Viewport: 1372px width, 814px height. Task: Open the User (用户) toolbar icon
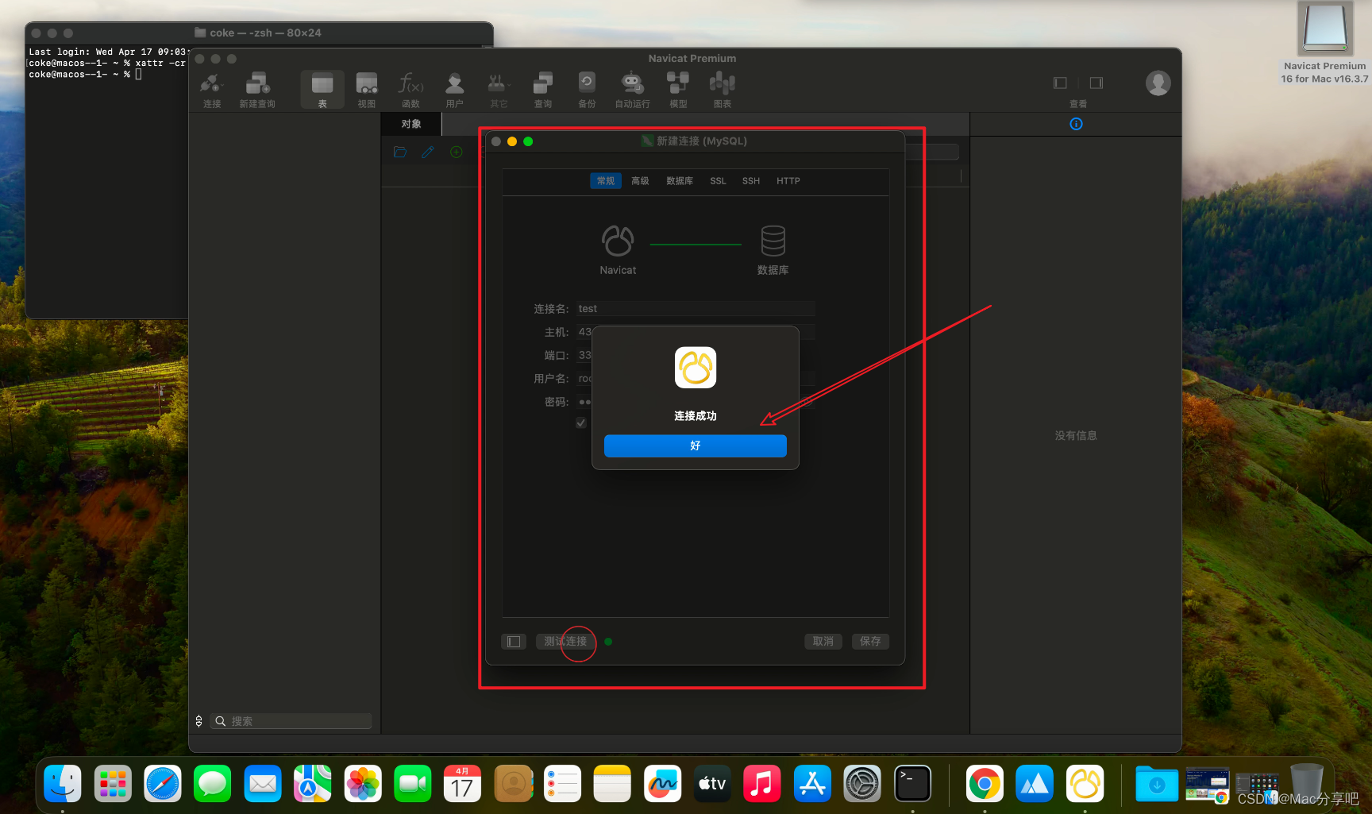[454, 90]
